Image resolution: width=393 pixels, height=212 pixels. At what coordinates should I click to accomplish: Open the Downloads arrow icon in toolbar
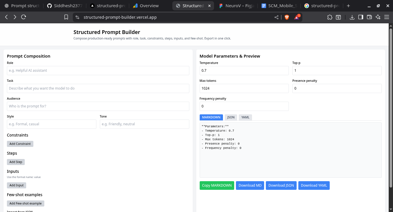(x=352, y=17)
